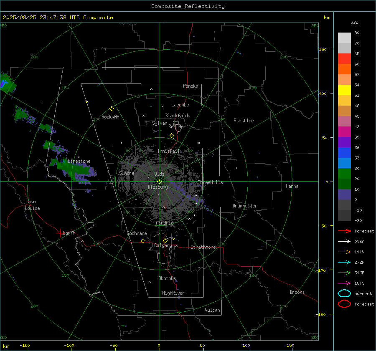
Task: Click the -150 tick on bottom axis
Action: pyautogui.click(x=25, y=345)
